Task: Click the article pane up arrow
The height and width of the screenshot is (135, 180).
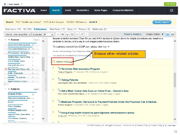Action: [x=175, y=41]
